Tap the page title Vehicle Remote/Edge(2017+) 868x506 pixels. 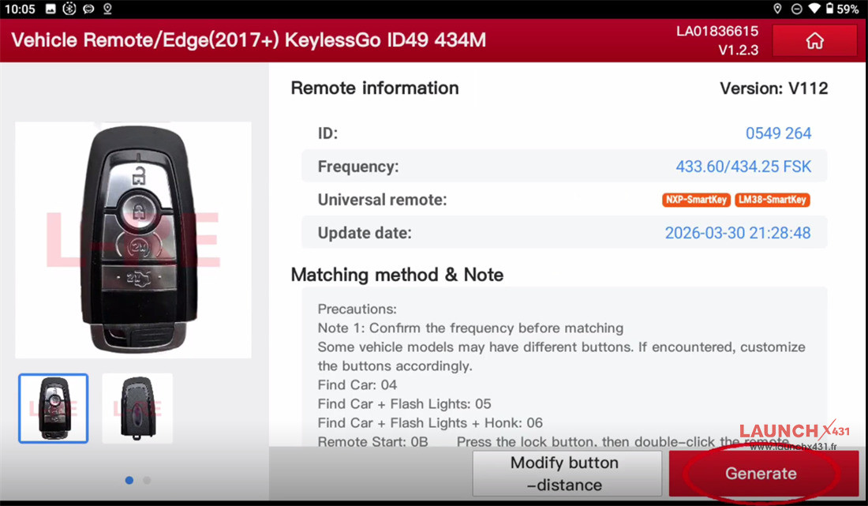tap(249, 39)
